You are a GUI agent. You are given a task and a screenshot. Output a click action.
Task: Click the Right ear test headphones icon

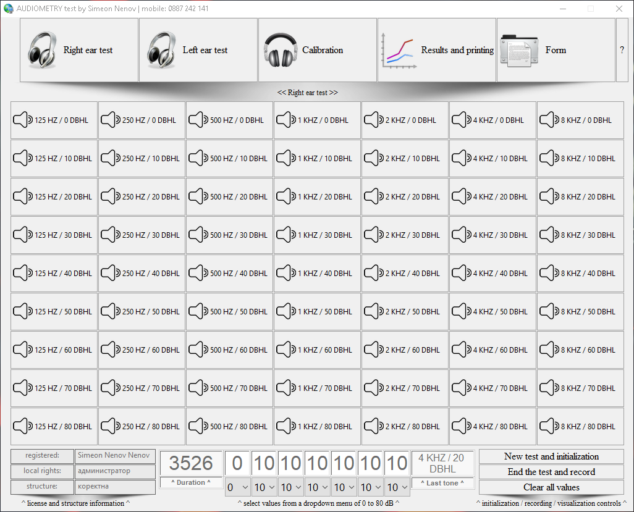[x=42, y=50]
